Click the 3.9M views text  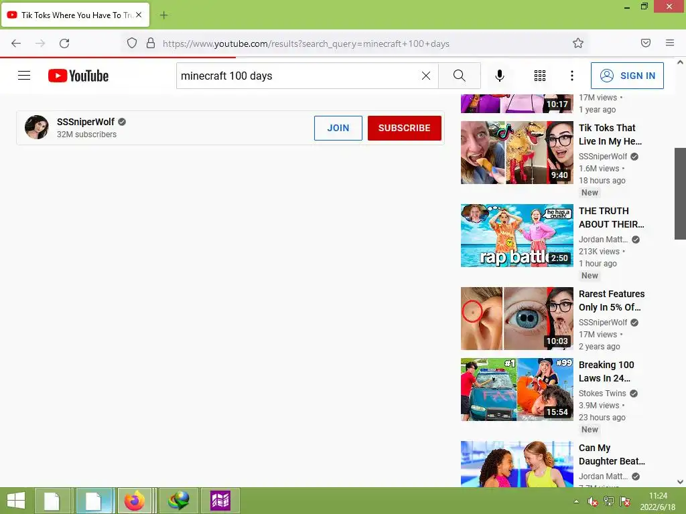(599, 406)
